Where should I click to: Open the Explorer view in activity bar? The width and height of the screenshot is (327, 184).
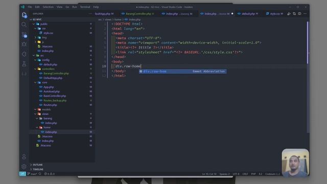point(24,15)
